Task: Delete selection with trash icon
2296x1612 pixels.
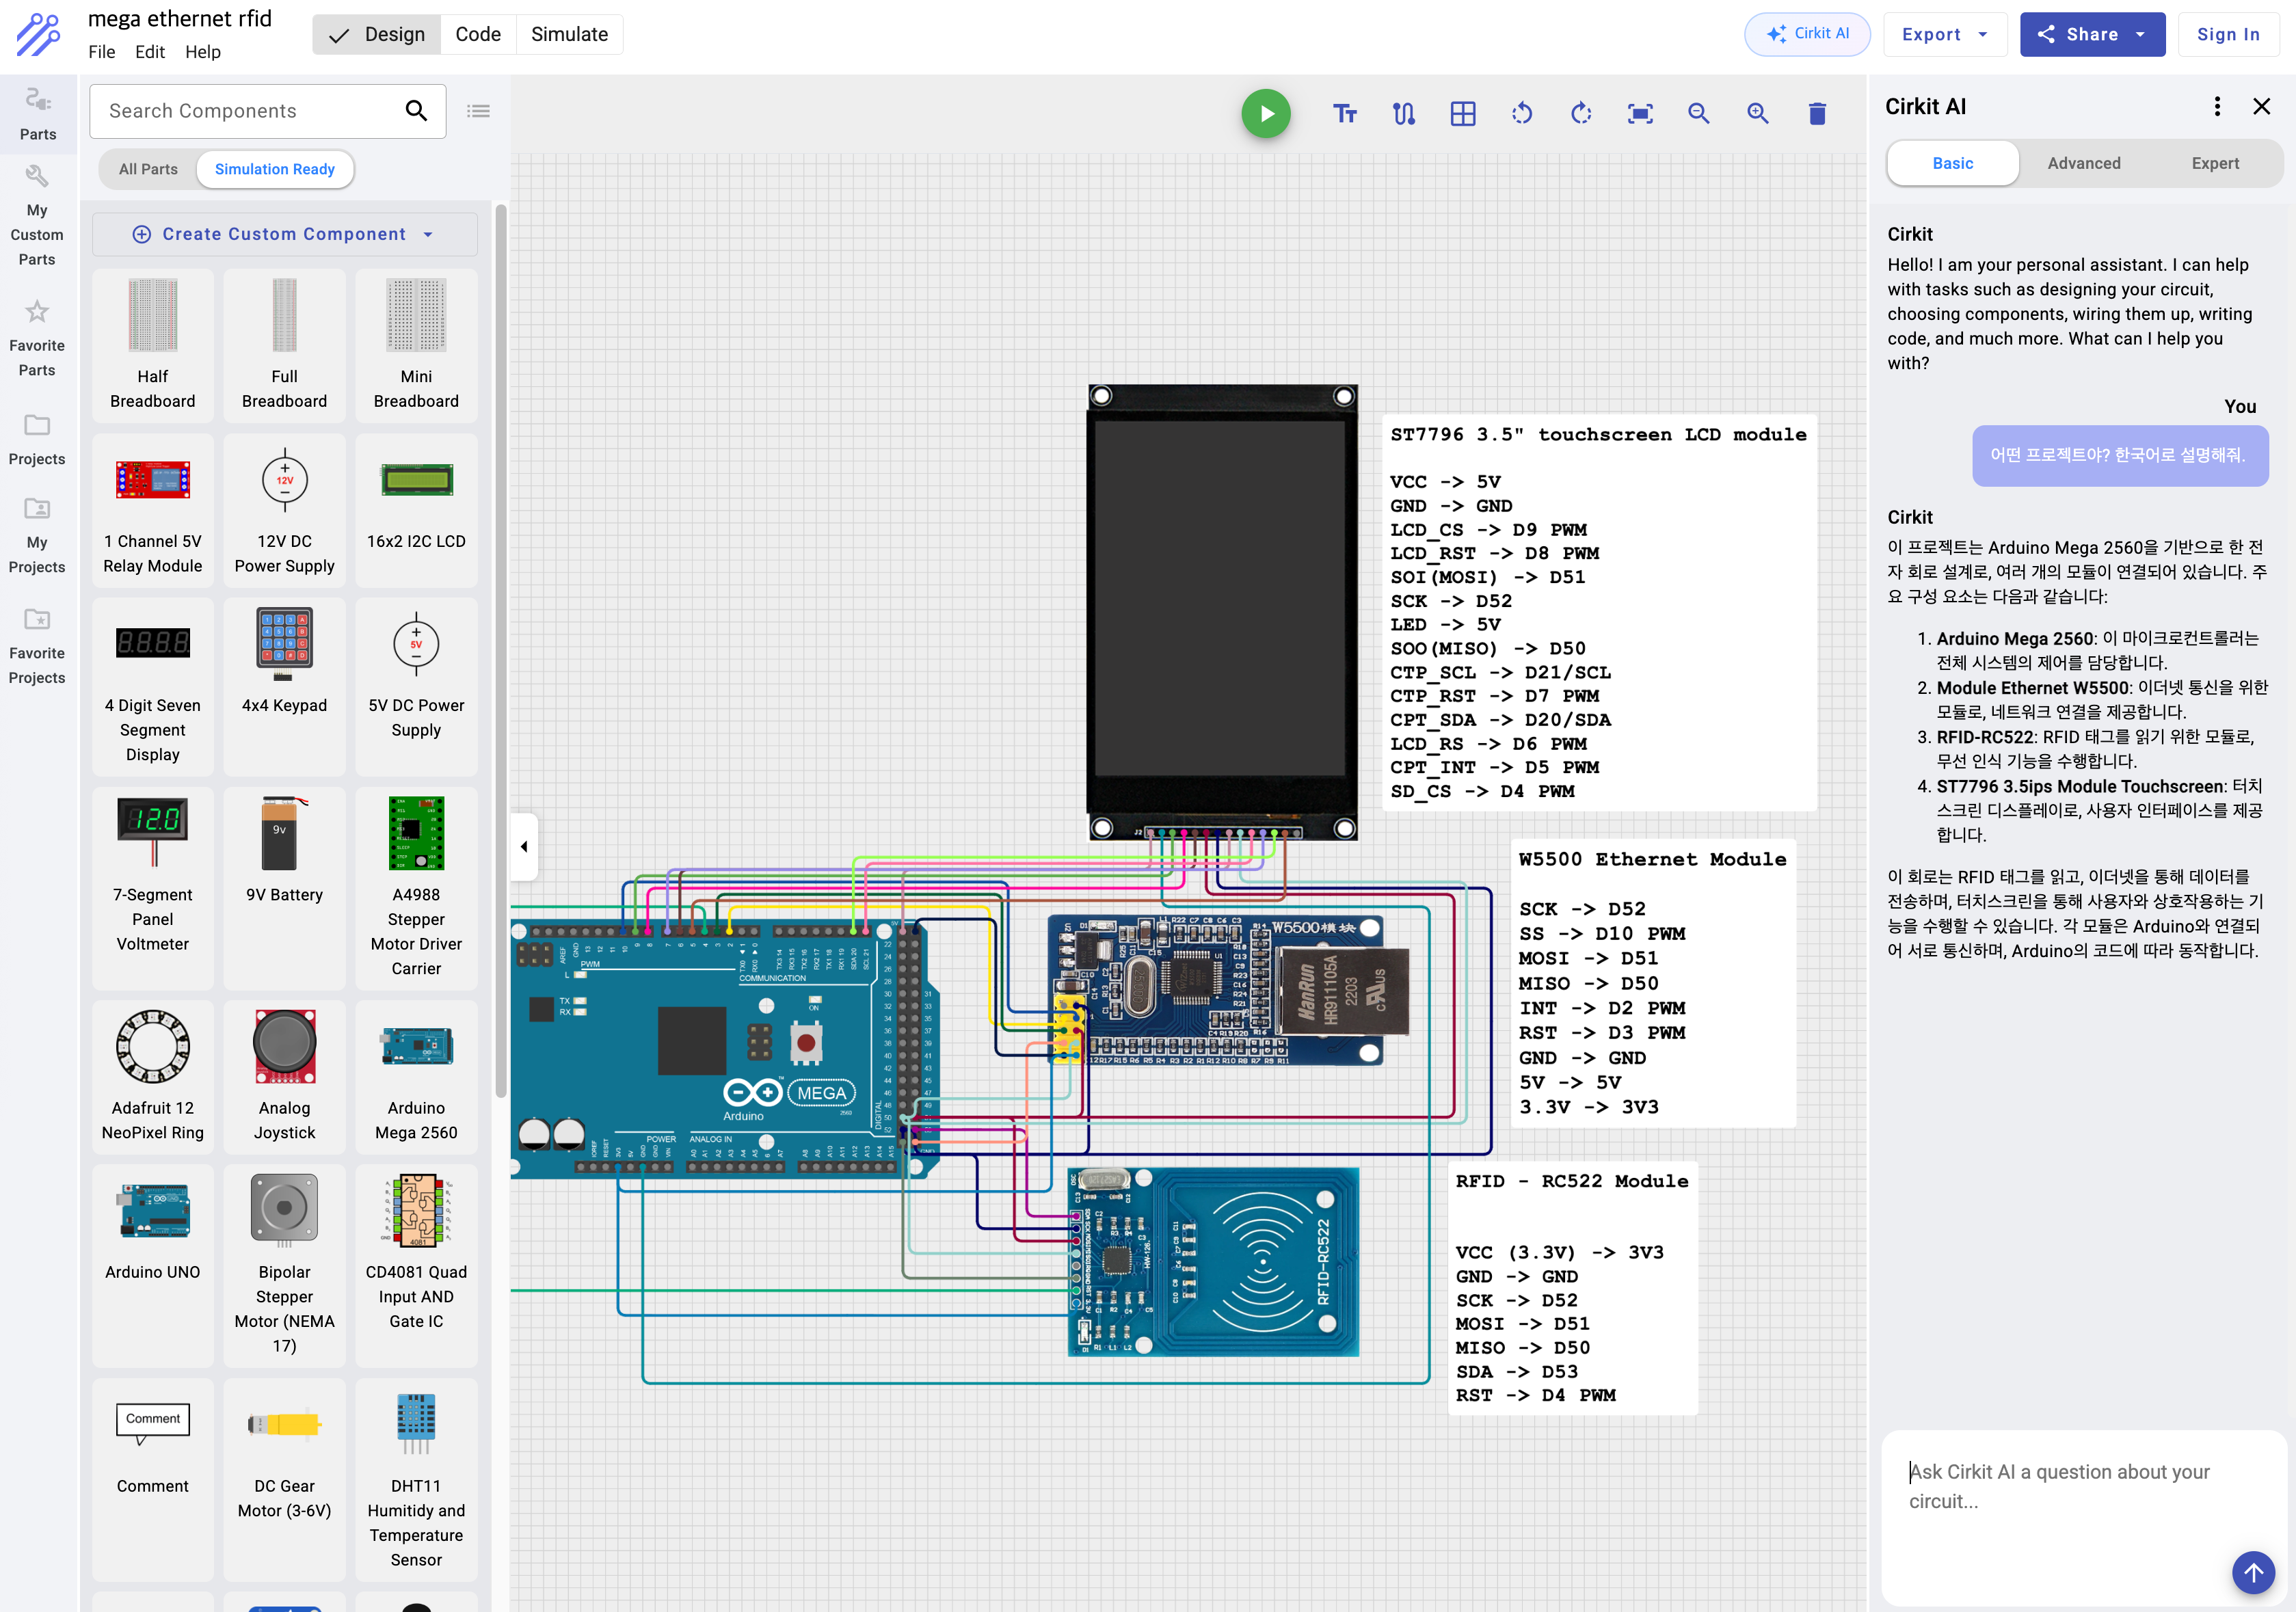Action: 1817,114
